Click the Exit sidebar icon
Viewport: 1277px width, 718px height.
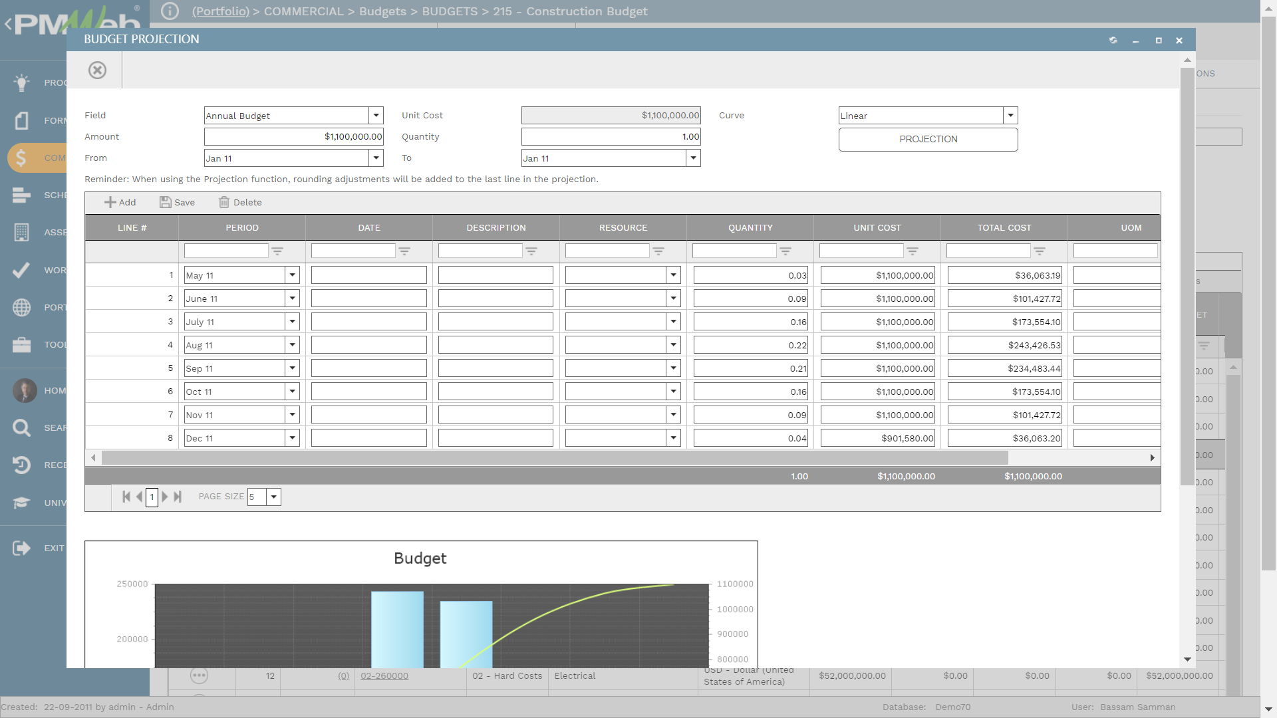[x=21, y=548]
